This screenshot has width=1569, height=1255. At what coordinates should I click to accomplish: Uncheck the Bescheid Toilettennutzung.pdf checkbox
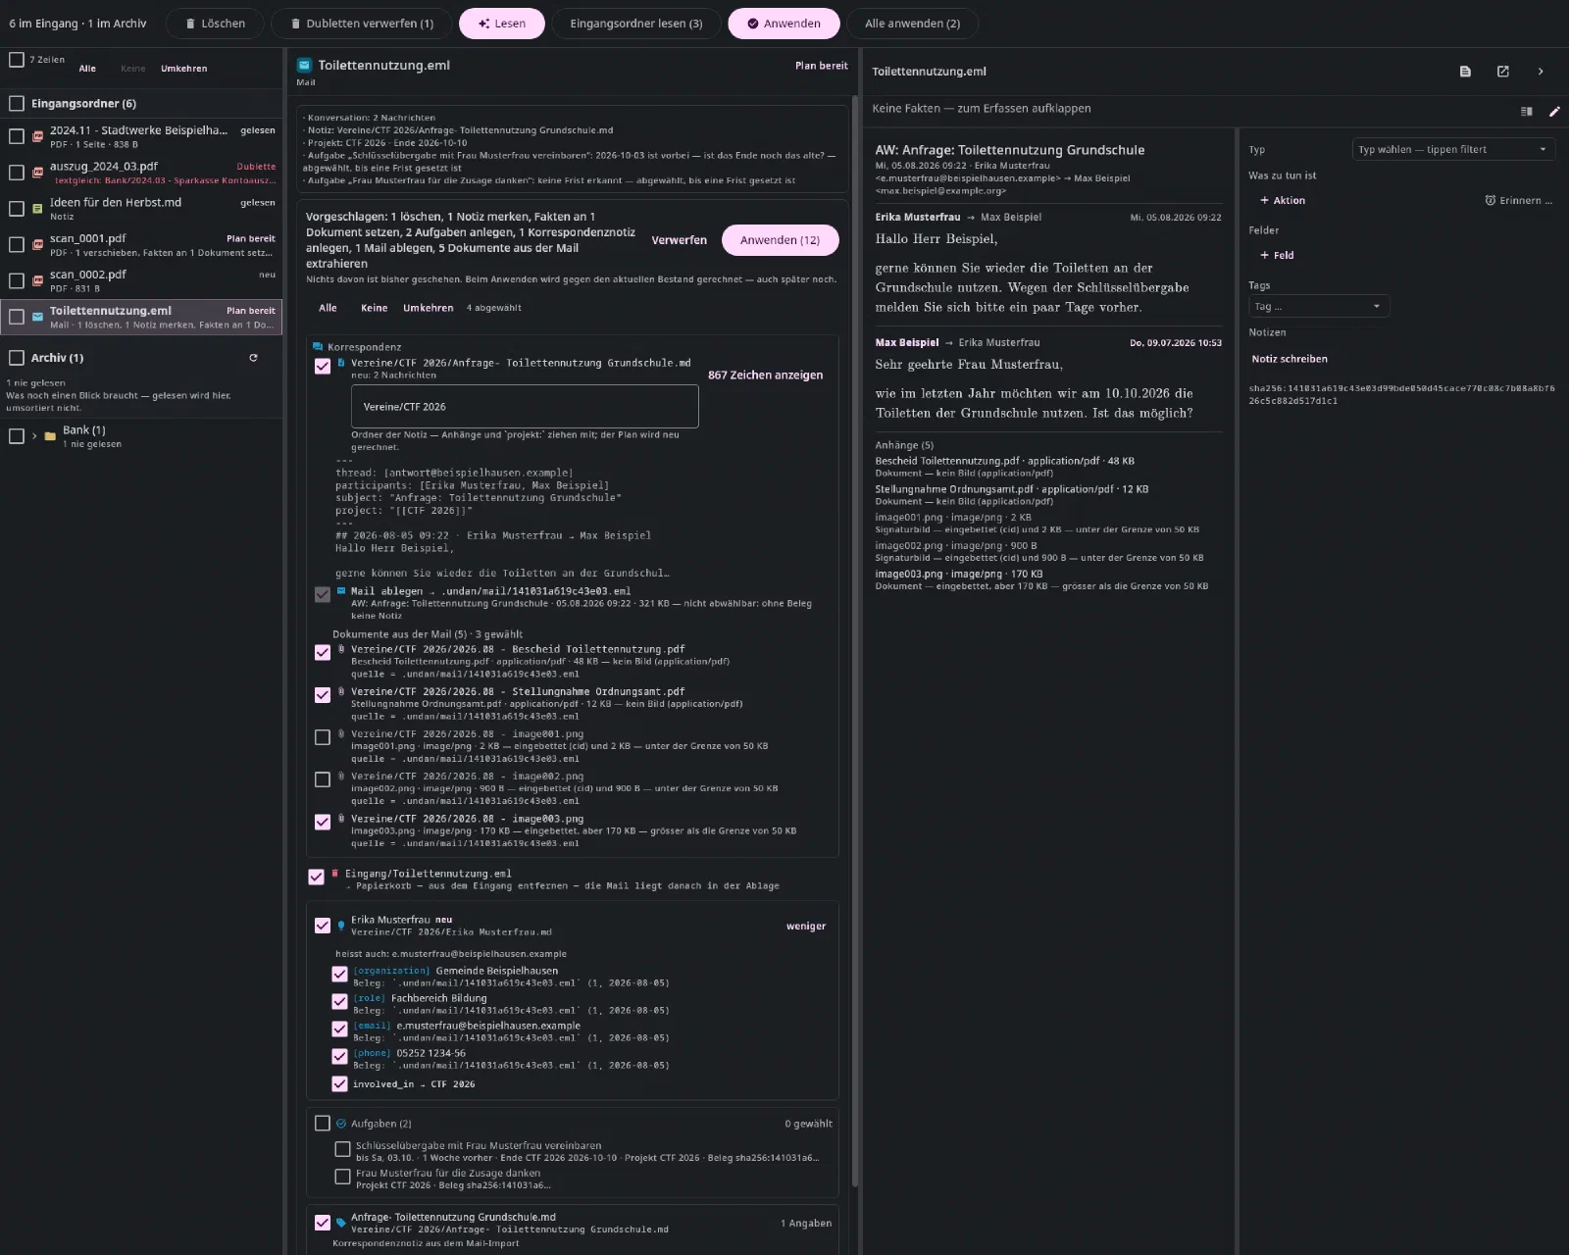click(323, 653)
